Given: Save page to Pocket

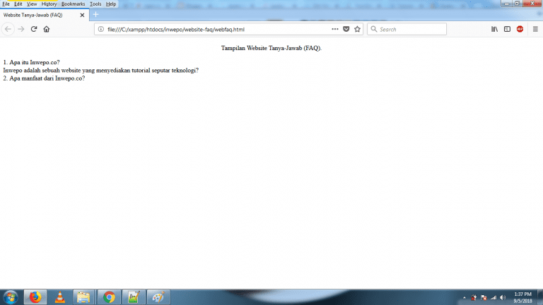Looking at the screenshot, I should click(346, 29).
